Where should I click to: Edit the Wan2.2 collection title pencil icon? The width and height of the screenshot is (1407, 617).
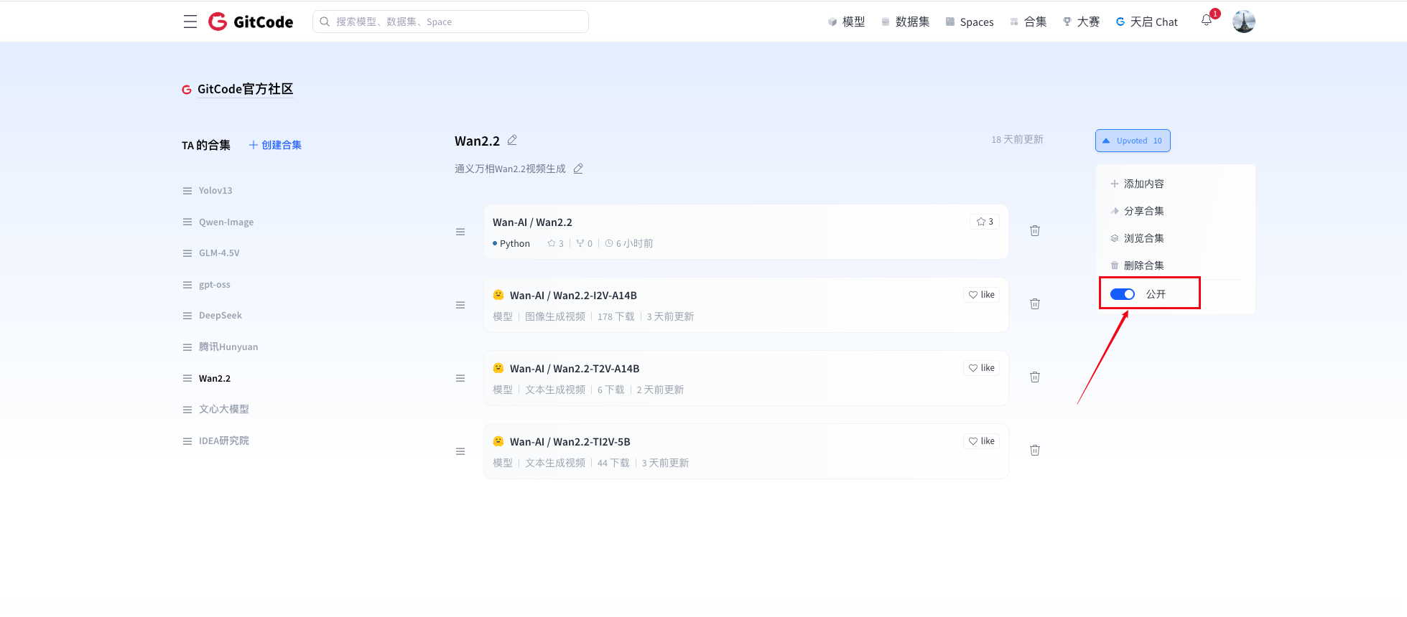(x=512, y=140)
